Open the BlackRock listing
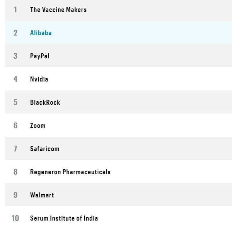 click(x=45, y=102)
